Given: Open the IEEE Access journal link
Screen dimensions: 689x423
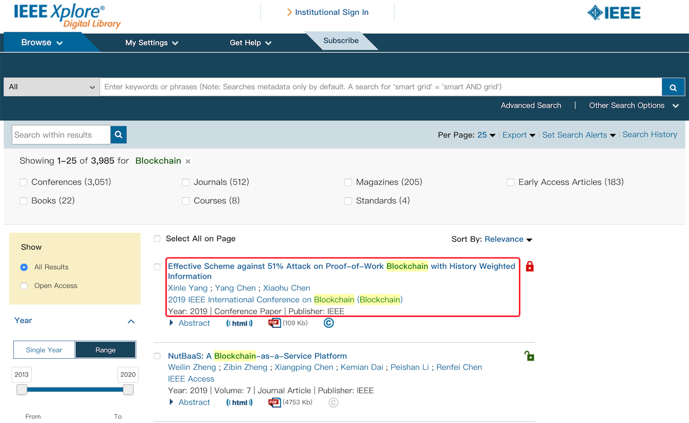Looking at the screenshot, I should (x=191, y=379).
